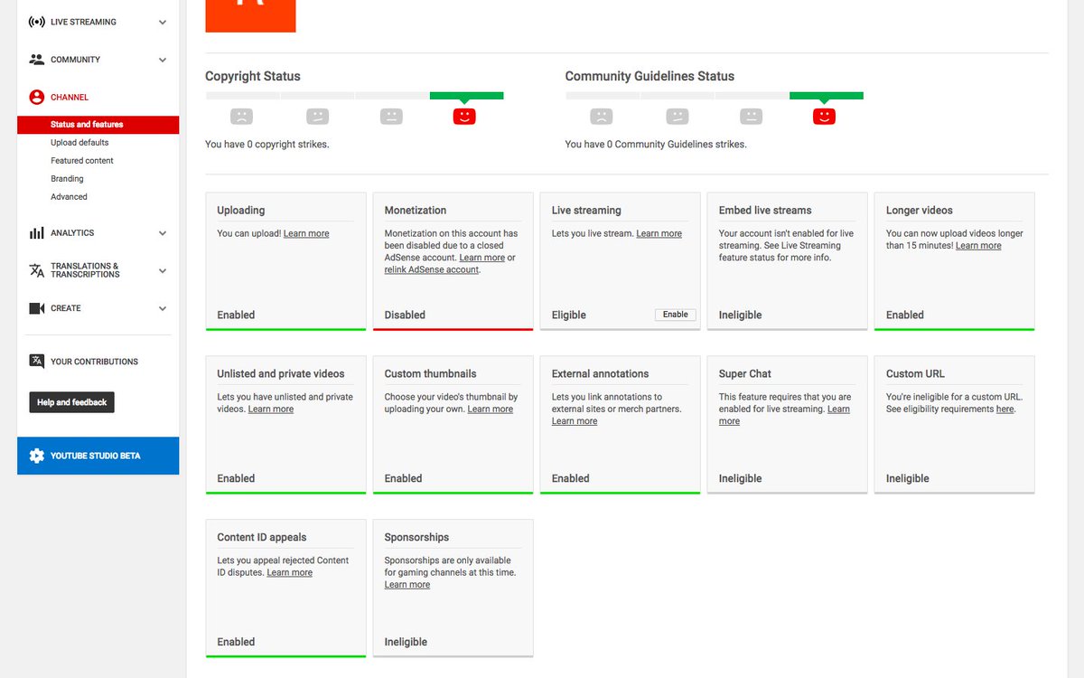This screenshot has height=678, width=1084.
Task: Expand the Create section chevron
Action: pos(163,308)
